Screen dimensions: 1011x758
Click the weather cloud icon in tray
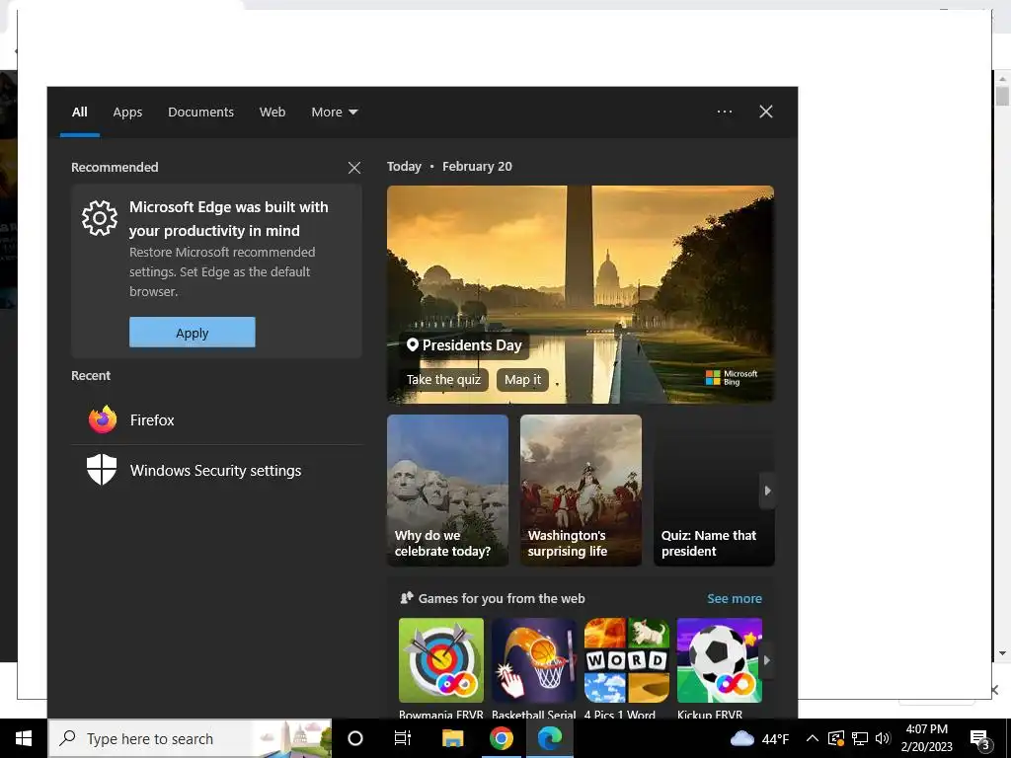[x=741, y=738]
